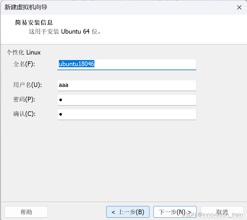Abort setup using the Cancel button
Image resolution: width=247 pixels, height=220 pixels.
pos(222,212)
